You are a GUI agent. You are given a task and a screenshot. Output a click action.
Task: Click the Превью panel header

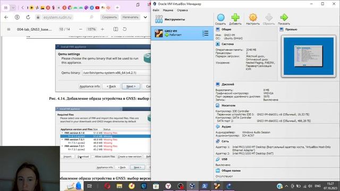[x=291, y=29]
